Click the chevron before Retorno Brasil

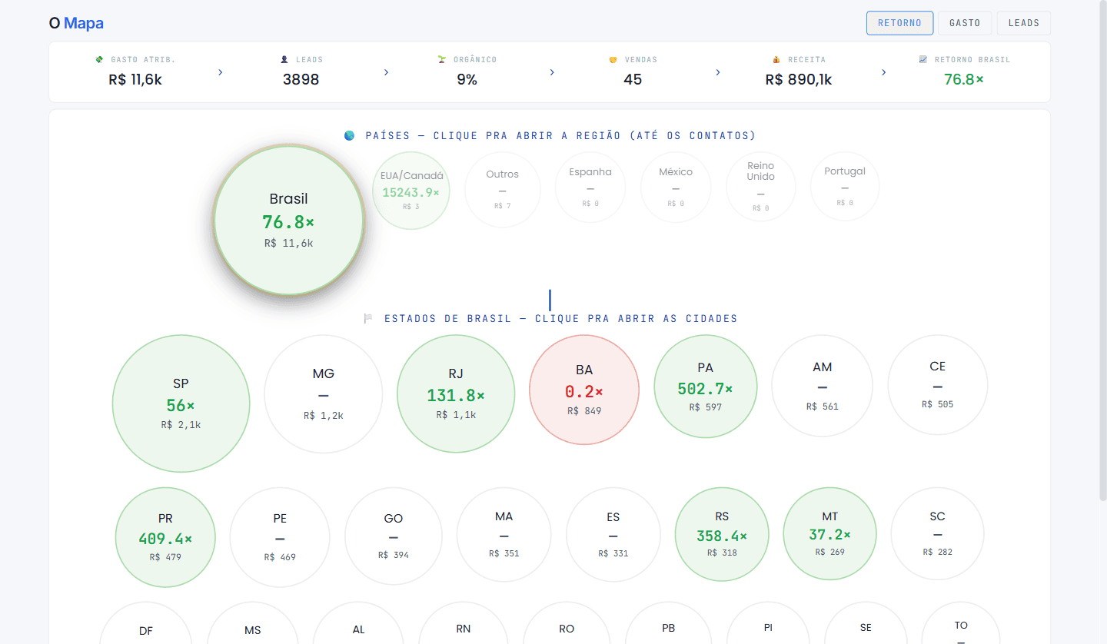point(884,72)
